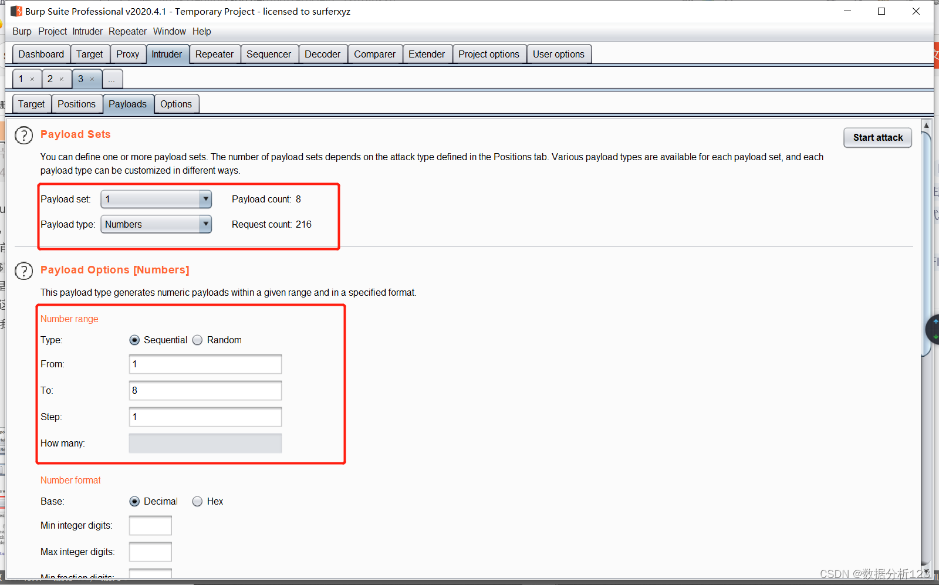This screenshot has height=585, width=939.
Task: Open the Payload set dropdown
Action: [156, 199]
